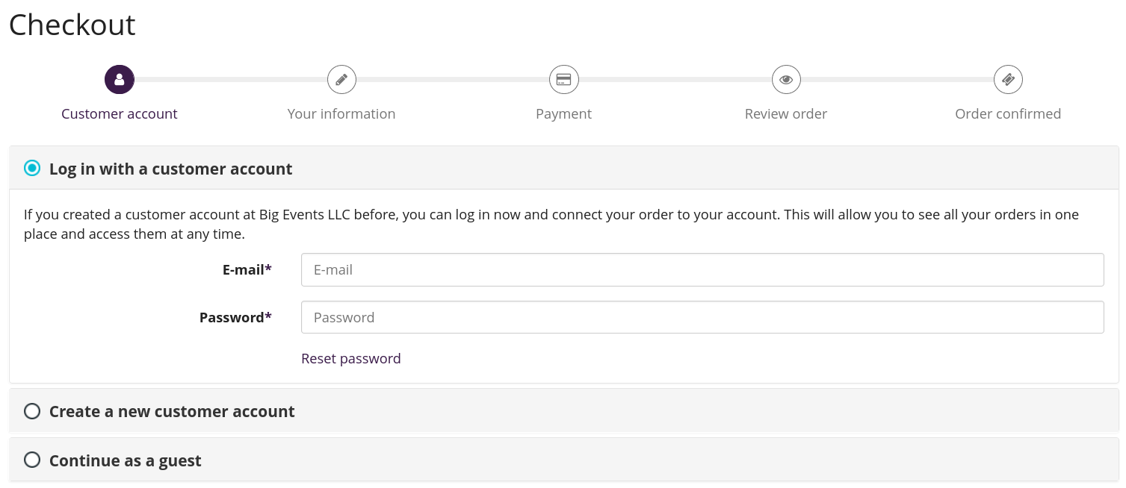This screenshot has width=1126, height=488.
Task: Select the Continue as a guest radio
Action: pyautogui.click(x=32, y=460)
